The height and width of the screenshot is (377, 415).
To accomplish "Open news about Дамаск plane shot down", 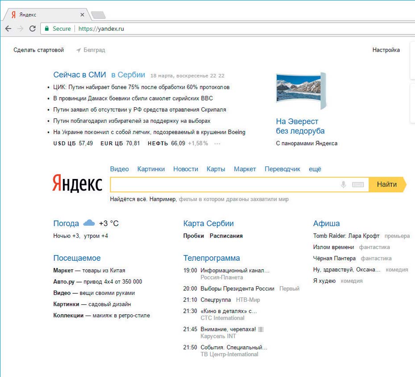I will (x=133, y=98).
